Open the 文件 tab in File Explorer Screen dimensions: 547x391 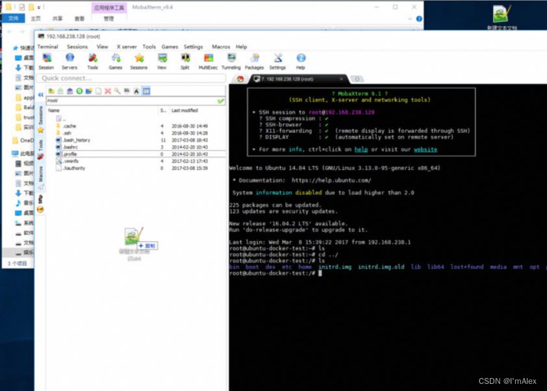tap(13, 18)
